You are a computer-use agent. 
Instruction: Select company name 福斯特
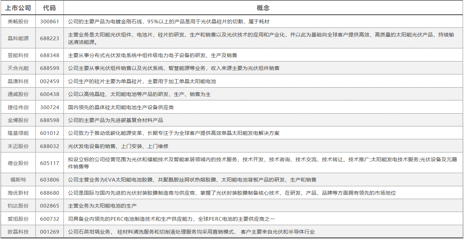click(x=18, y=180)
